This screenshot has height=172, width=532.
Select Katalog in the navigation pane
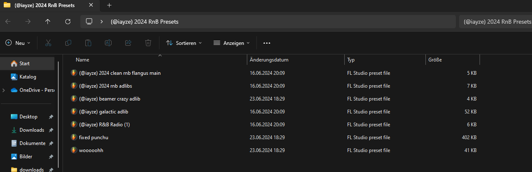click(27, 77)
